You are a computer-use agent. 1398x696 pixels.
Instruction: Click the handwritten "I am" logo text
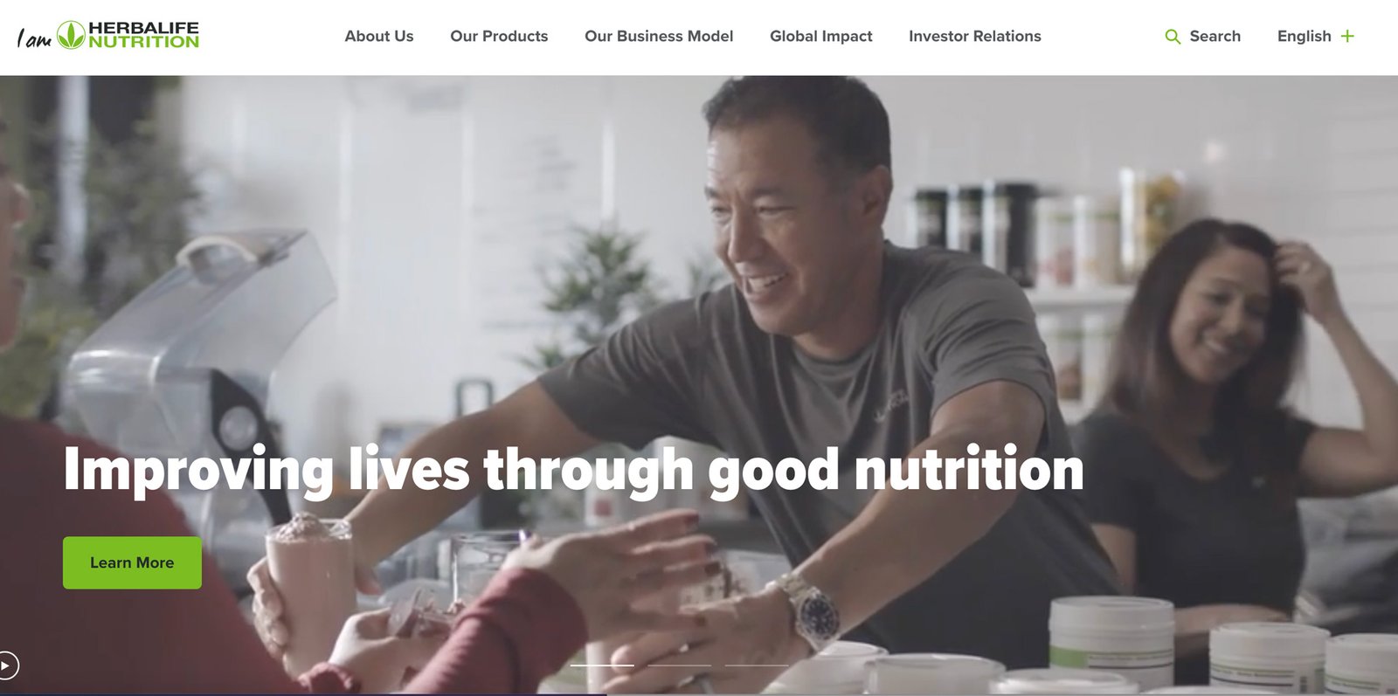pos(34,38)
